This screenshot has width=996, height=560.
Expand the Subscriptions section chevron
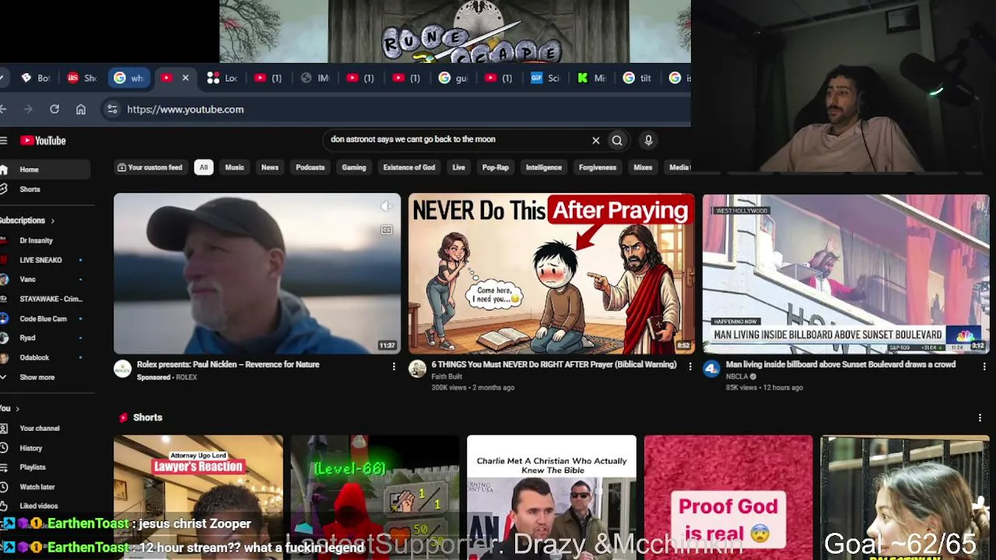[52, 221]
